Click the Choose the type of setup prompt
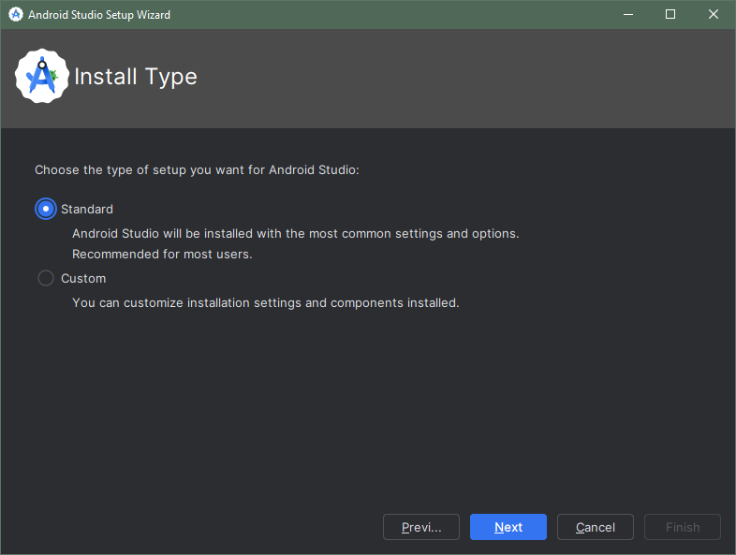 click(x=197, y=169)
